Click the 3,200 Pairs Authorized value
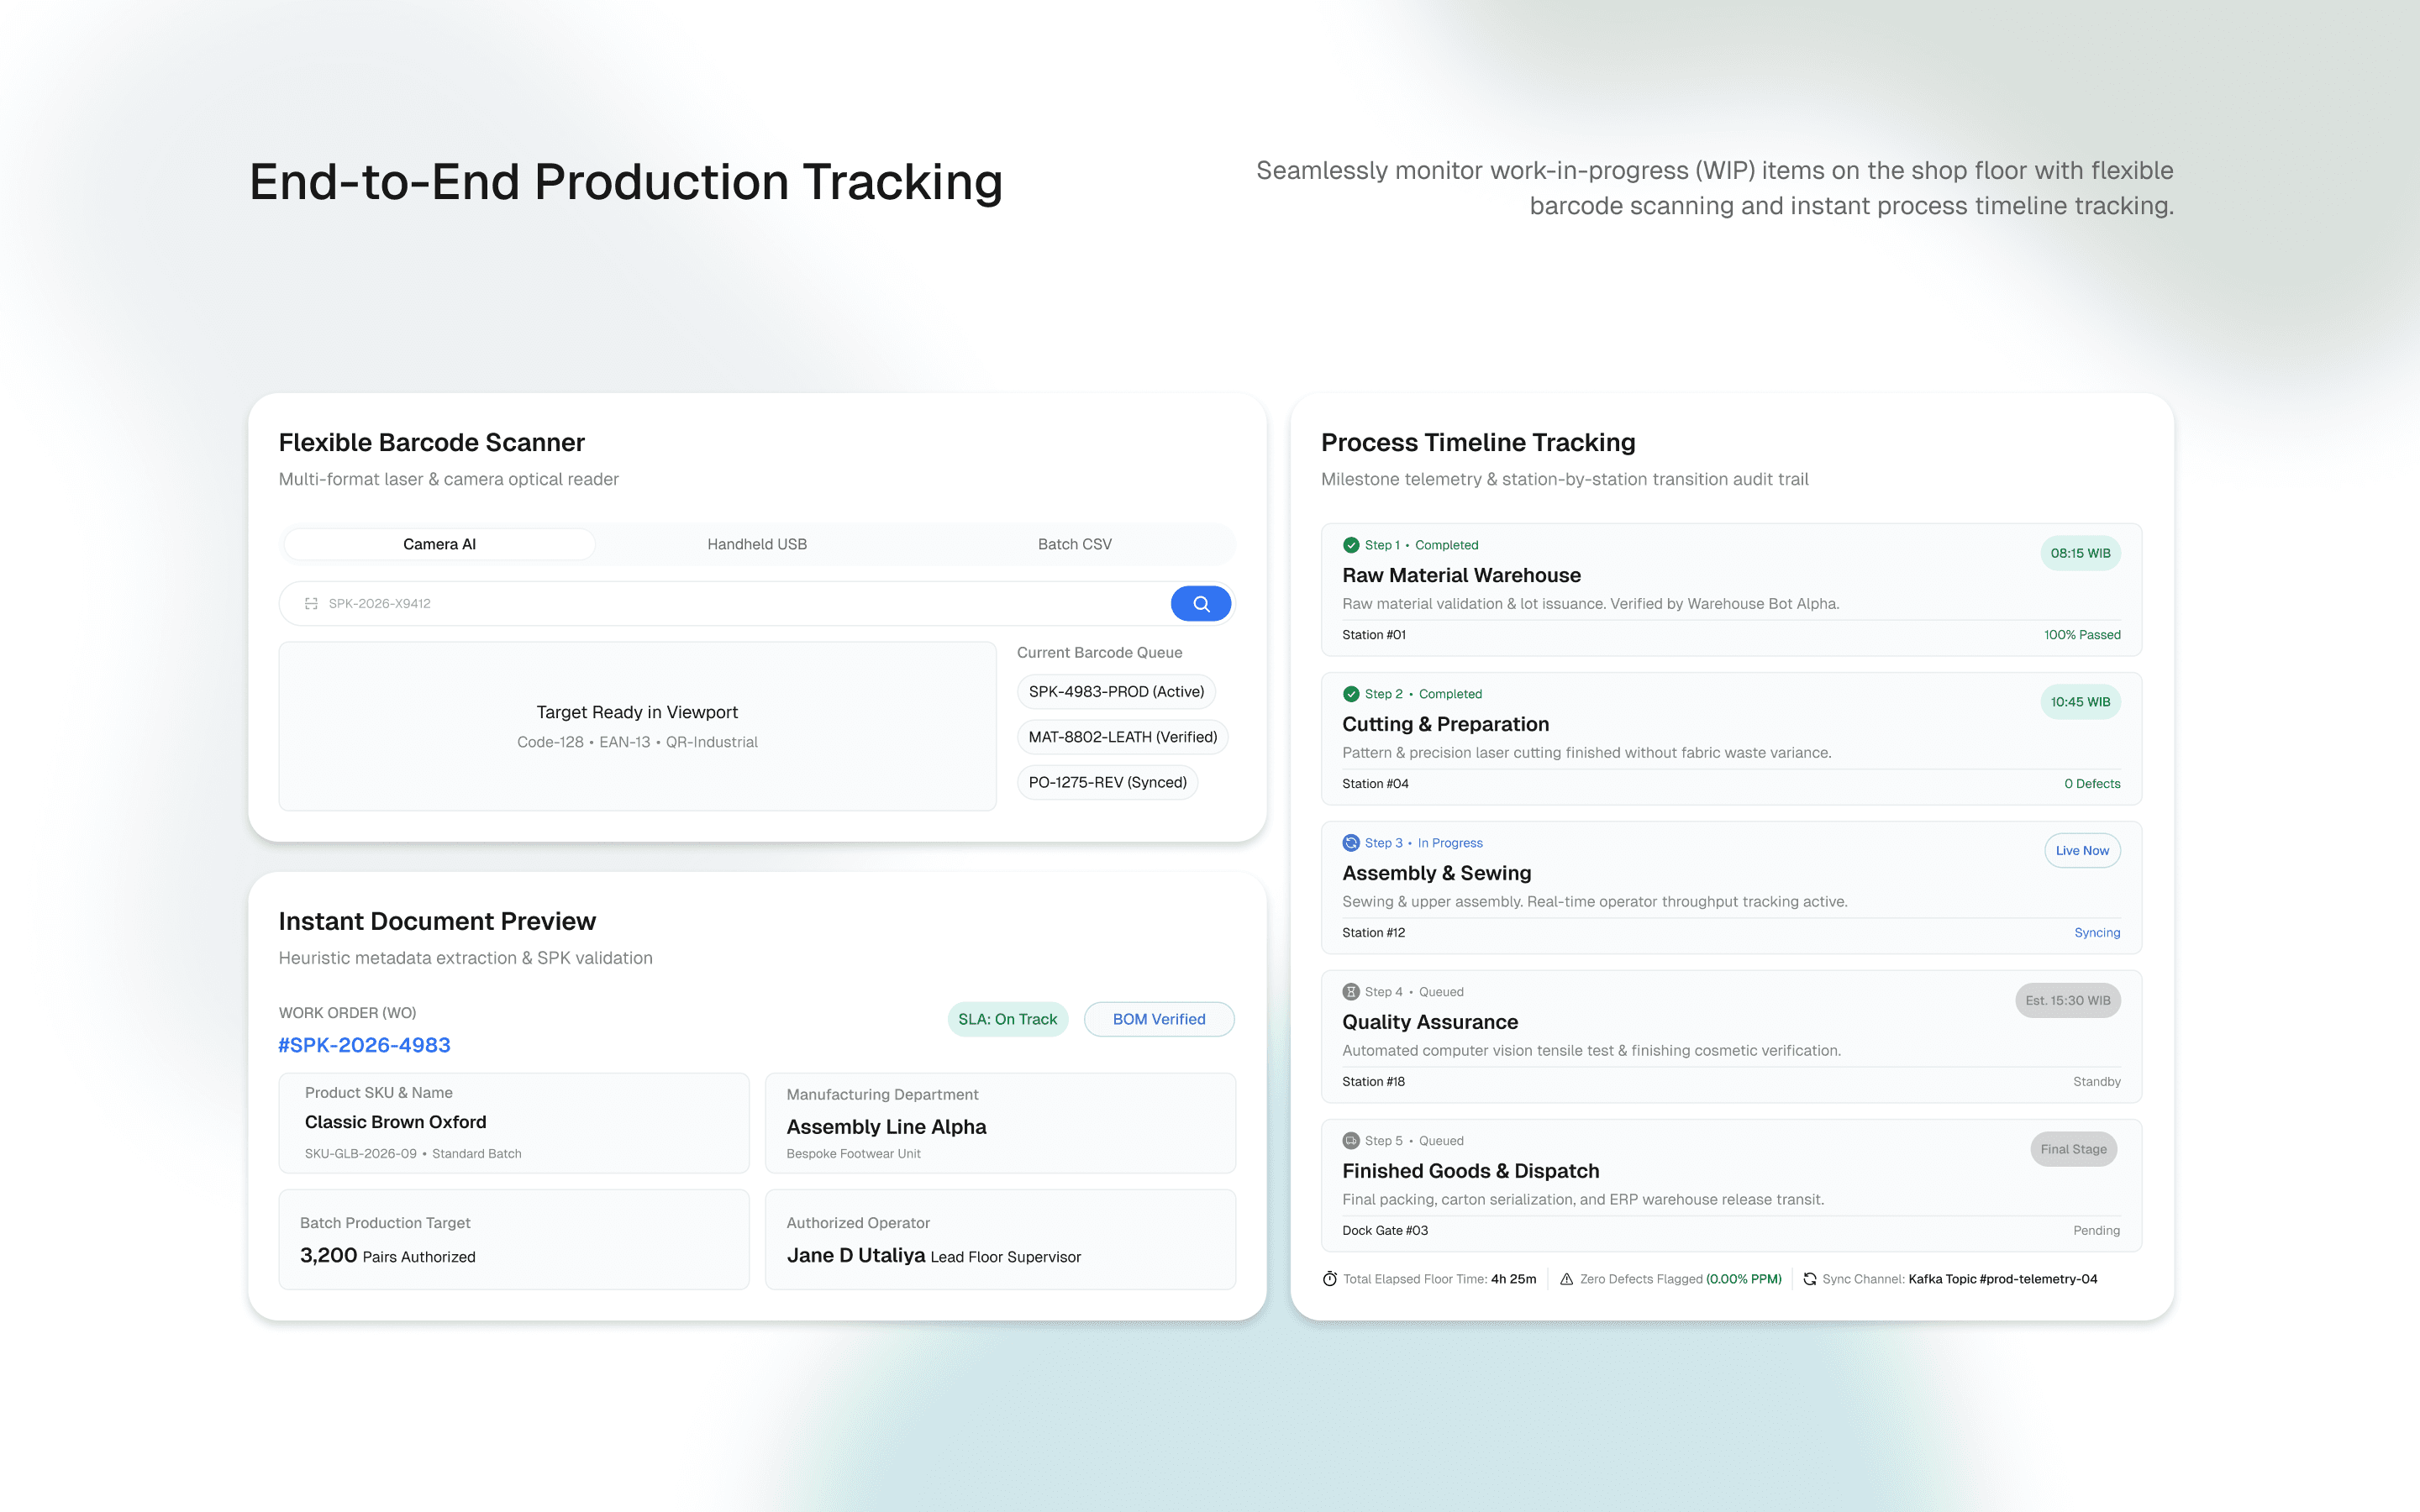 [x=387, y=1256]
